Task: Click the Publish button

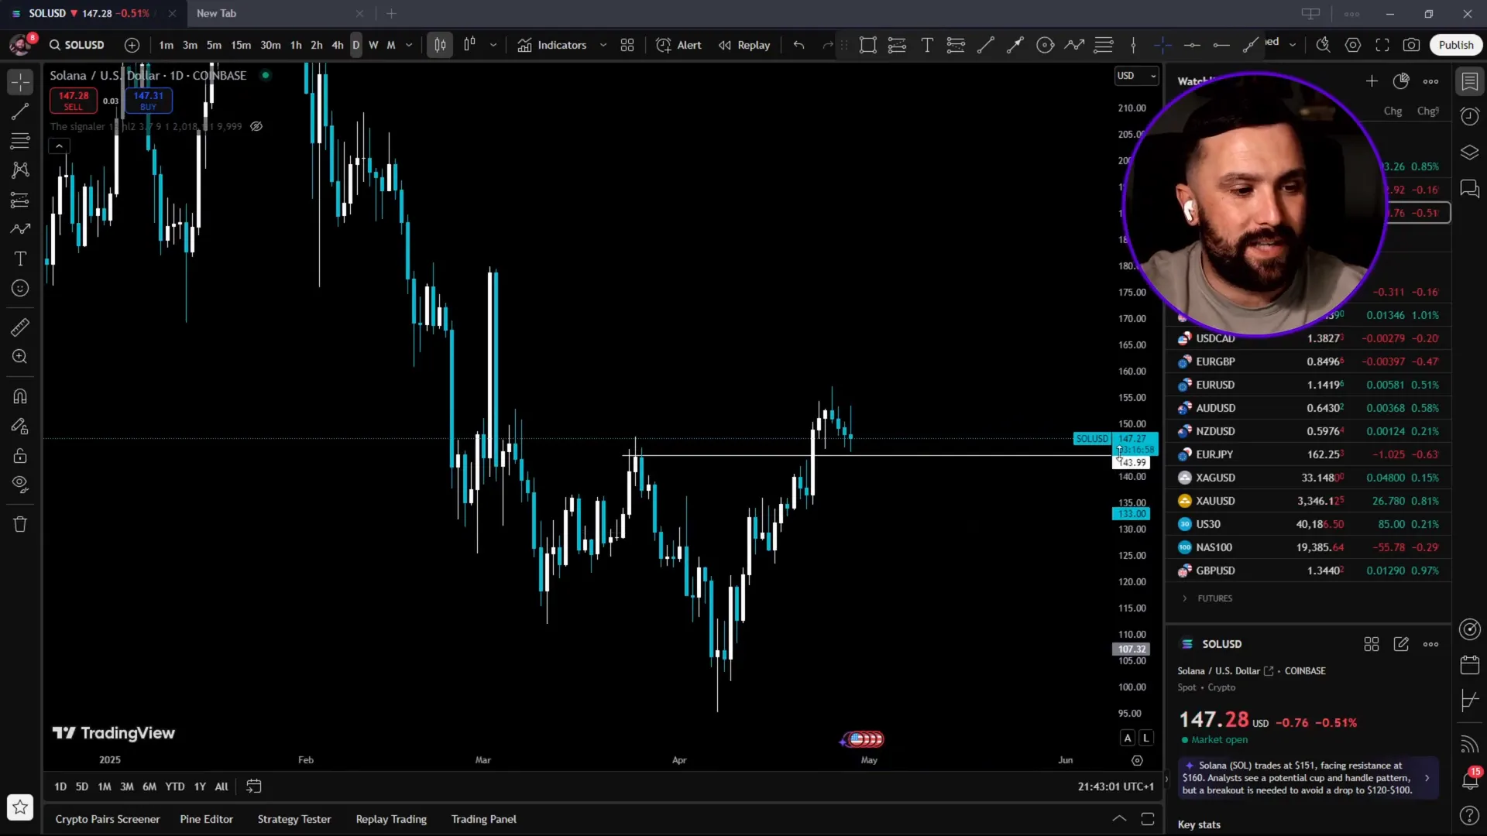Action: coord(1456,45)
